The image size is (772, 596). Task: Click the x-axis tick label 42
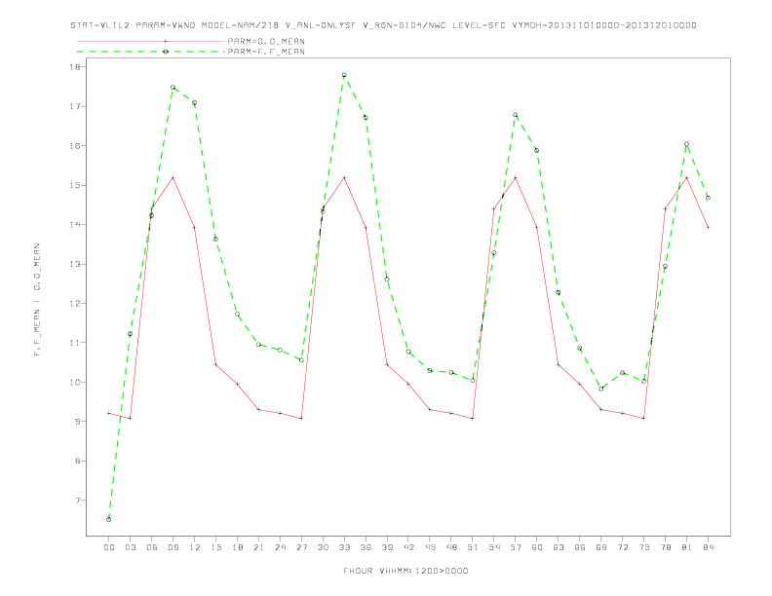[408, 547]
